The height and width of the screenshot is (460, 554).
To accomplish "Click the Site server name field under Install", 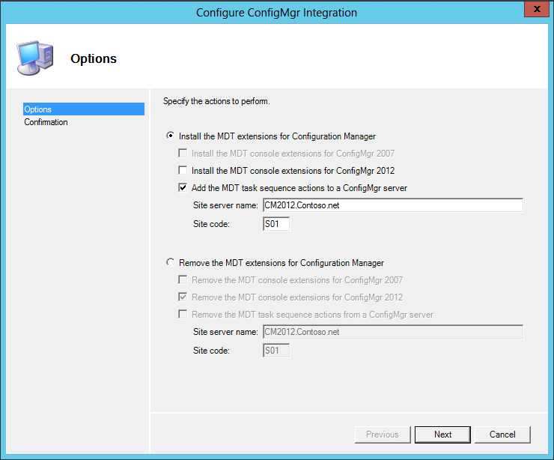I will pyautogui.click(x=392, y=205).
